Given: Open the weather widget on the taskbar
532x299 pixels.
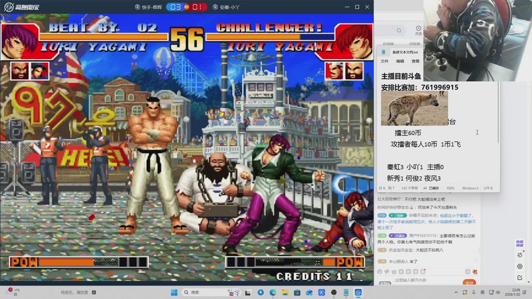Looking at the screenshot, I should (x=12, y=292).
